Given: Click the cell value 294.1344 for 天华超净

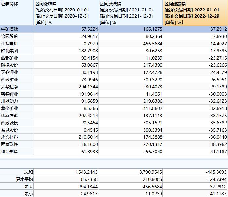Looking at the screenshot, I should pos(88,87).
